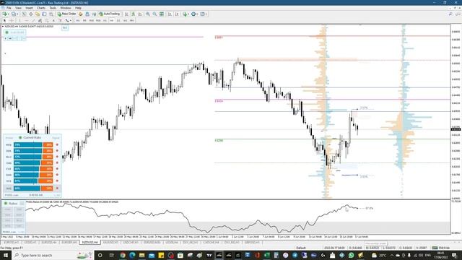Switch to the XAUUSD,H1 chart tab
The image size is (462, 260).
pyautogui.click(x=110, y=243)
